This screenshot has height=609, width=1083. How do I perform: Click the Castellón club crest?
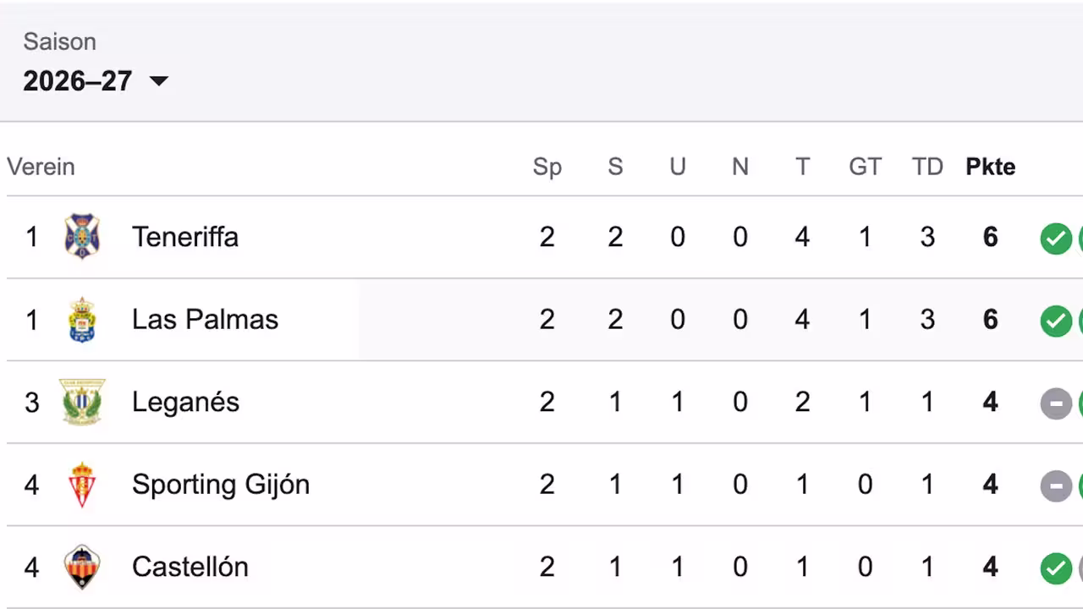pos(82,567)
